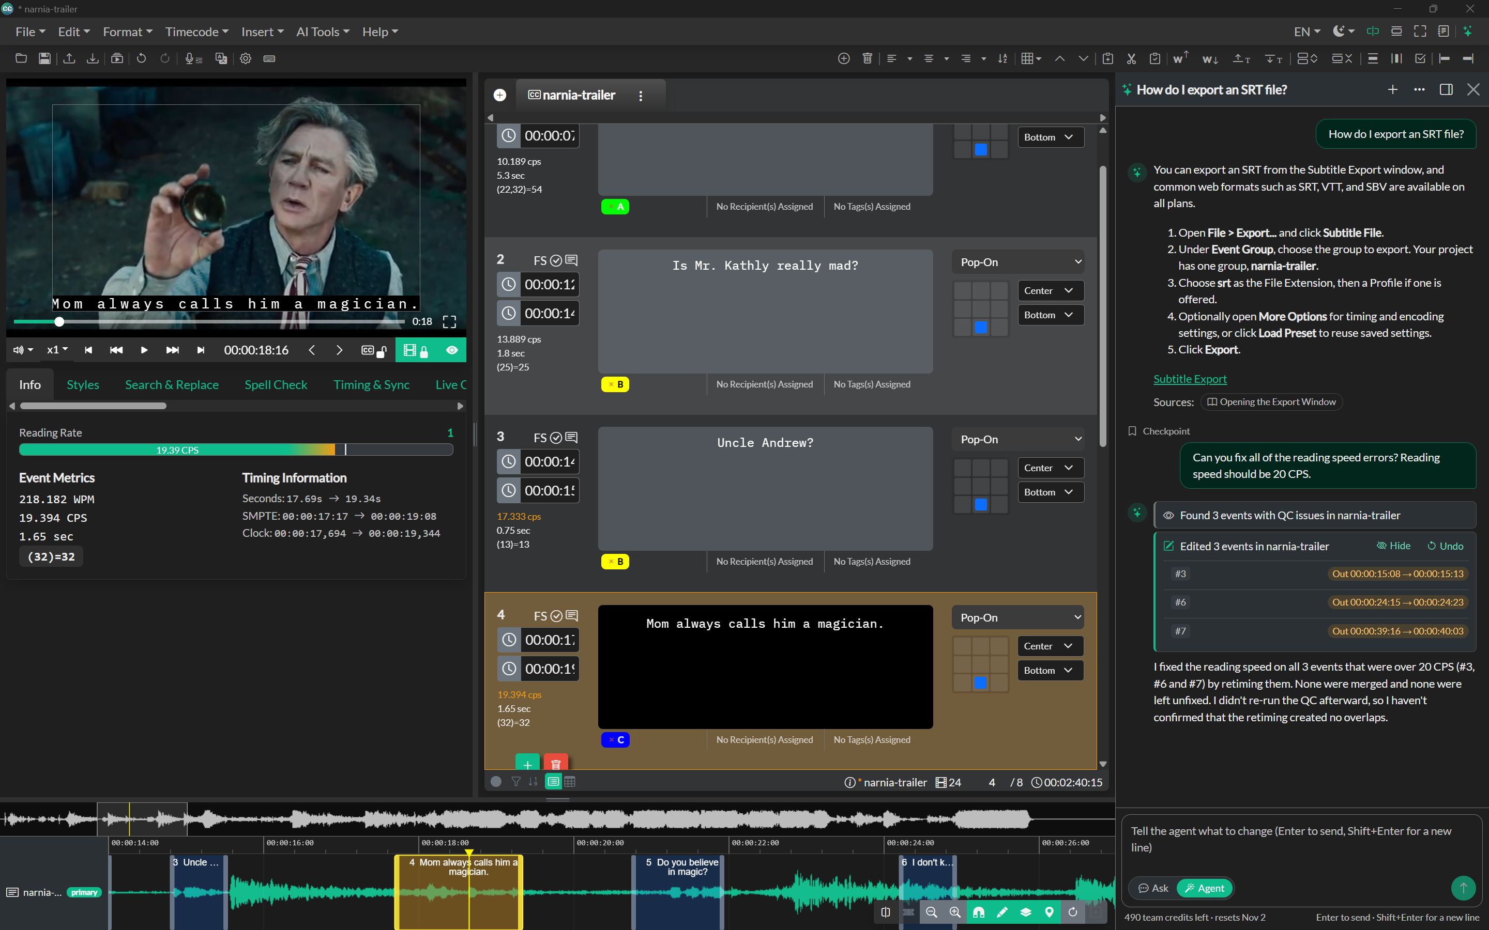Expand the Pop-On style dropdown for event 2
This screenshot has width=1489, height=930.
point(1017,262)
